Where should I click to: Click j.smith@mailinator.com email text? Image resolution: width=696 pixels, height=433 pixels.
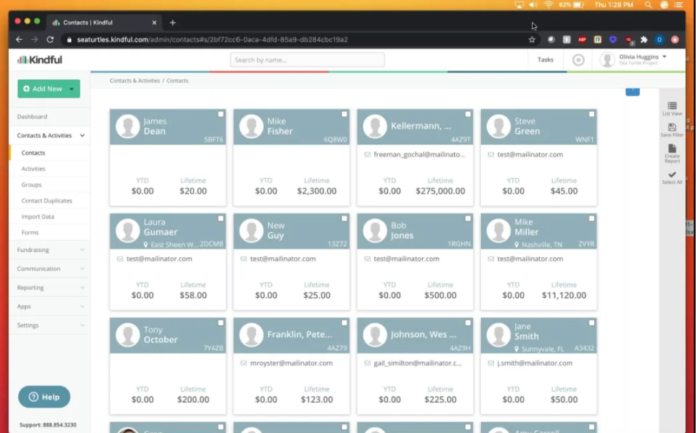(x=535, y=363)
